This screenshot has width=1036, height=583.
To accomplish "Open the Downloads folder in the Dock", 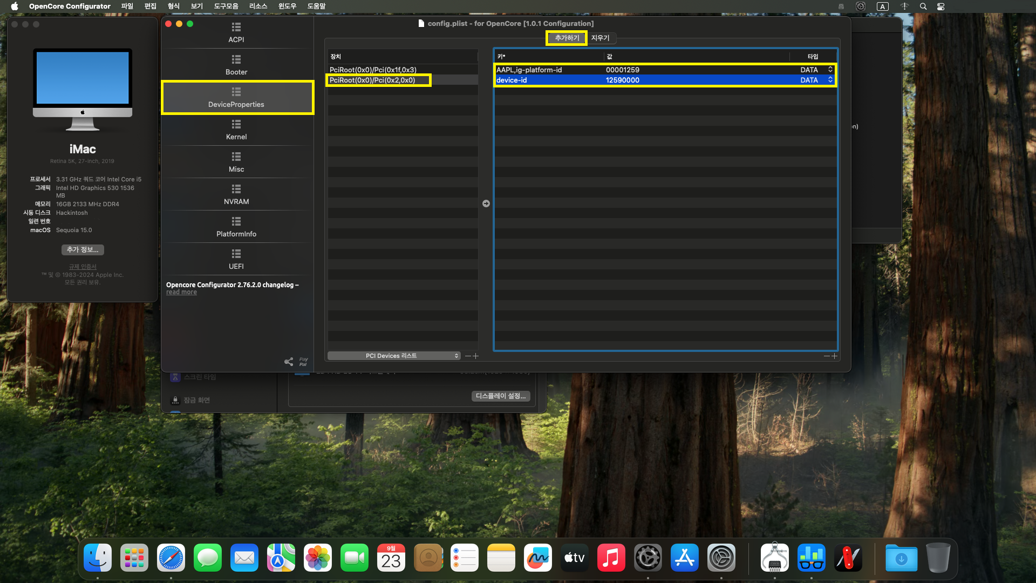I will (902, 558).
